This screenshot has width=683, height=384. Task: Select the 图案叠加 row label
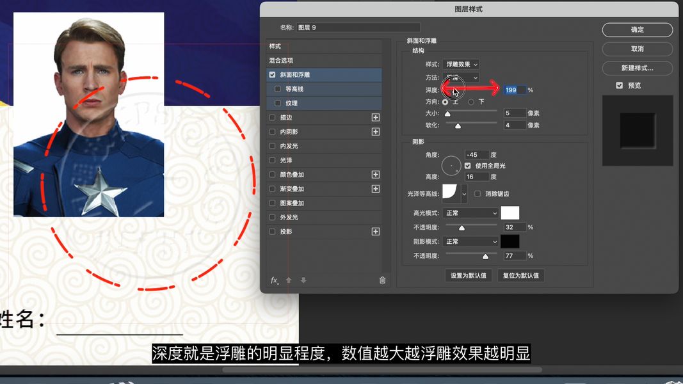(292, 203)
